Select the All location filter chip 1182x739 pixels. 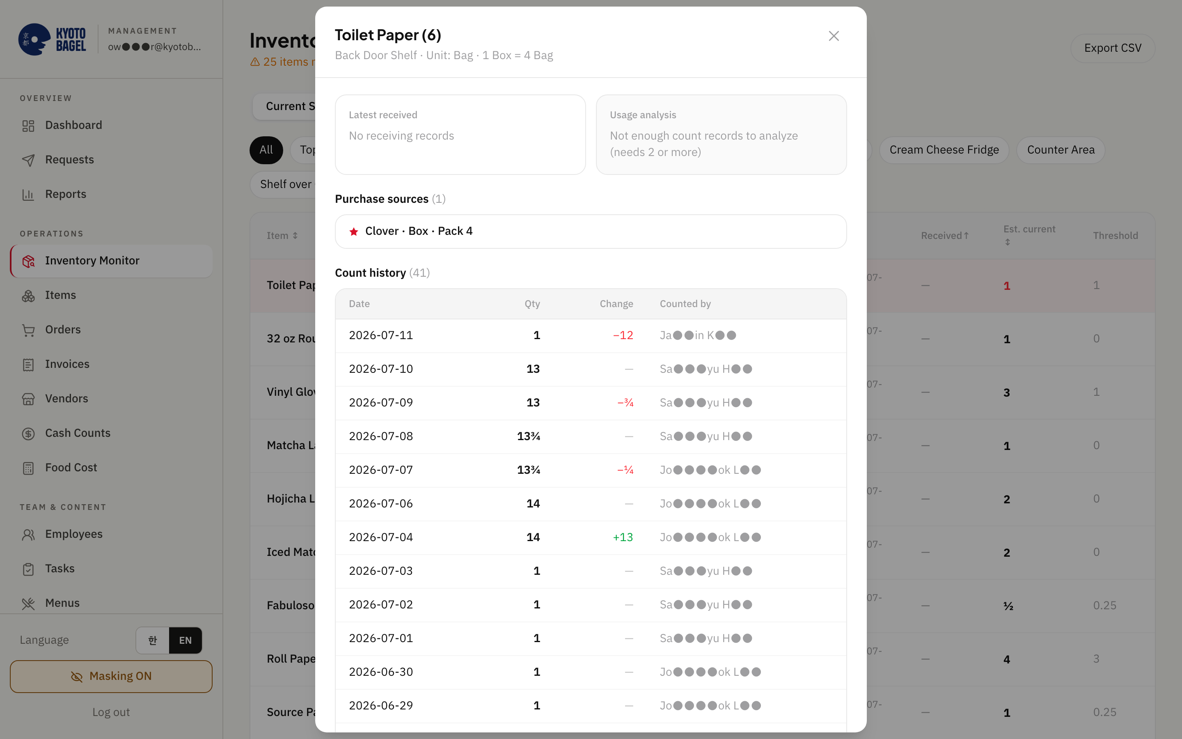coord(266,150)
